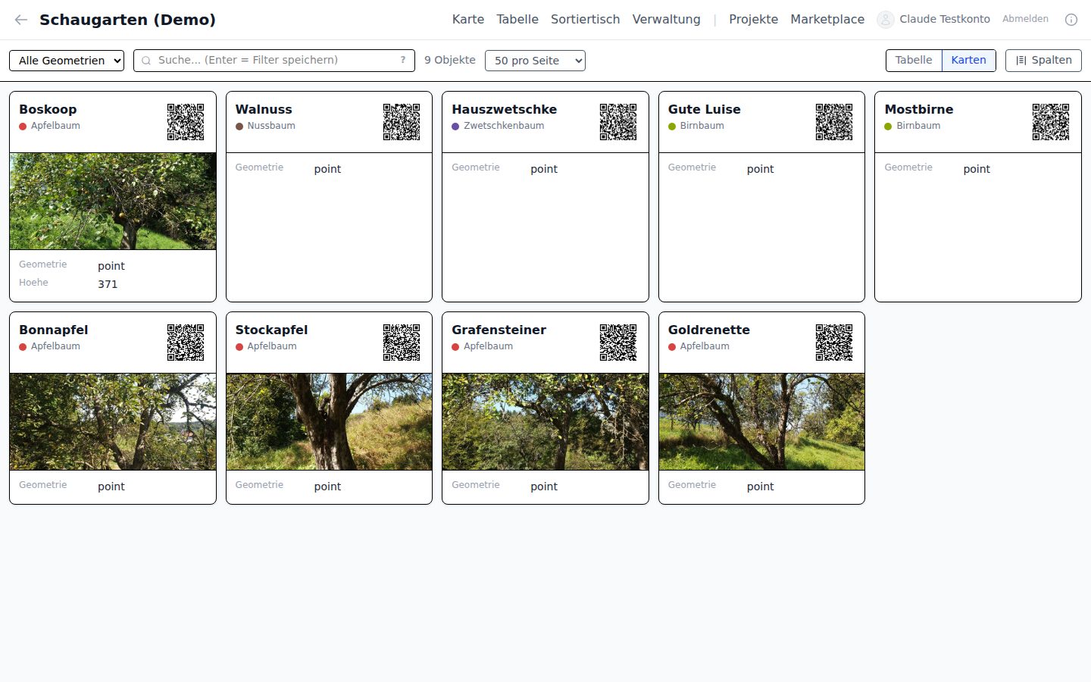Click the Schaugarten (Demo) page title

[127, 20]
